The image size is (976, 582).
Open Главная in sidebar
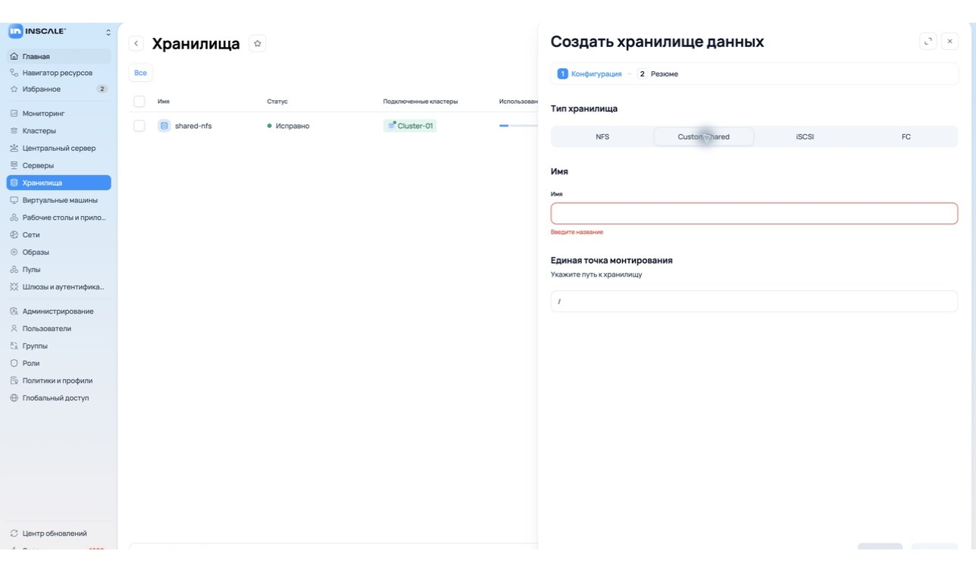coord(58,56)
